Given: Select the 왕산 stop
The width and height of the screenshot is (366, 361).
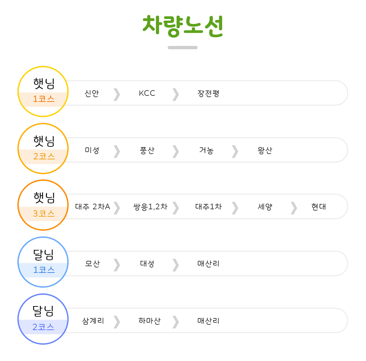Looking at the screenshot, I should (x=265, y=150).
